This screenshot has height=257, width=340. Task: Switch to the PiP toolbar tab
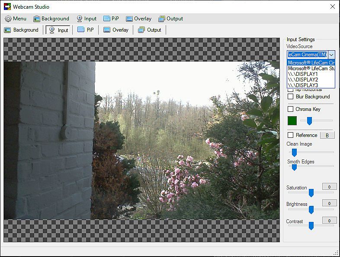[x=86, y=30]
